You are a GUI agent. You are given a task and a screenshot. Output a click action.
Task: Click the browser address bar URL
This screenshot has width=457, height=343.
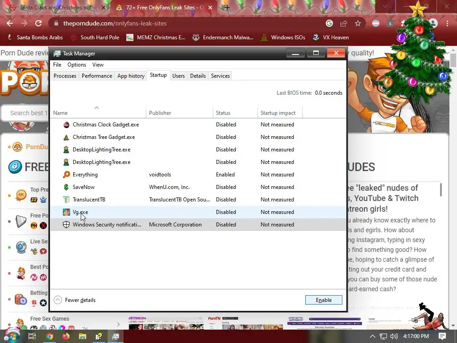[x=115, y=23]
